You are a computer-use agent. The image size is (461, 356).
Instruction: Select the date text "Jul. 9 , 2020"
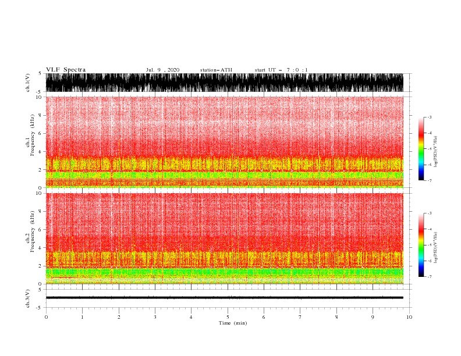[x=162, y=70]
